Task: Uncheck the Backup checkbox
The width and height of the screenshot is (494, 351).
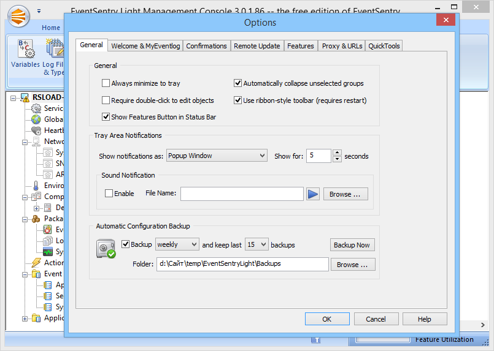Action: 125,244
